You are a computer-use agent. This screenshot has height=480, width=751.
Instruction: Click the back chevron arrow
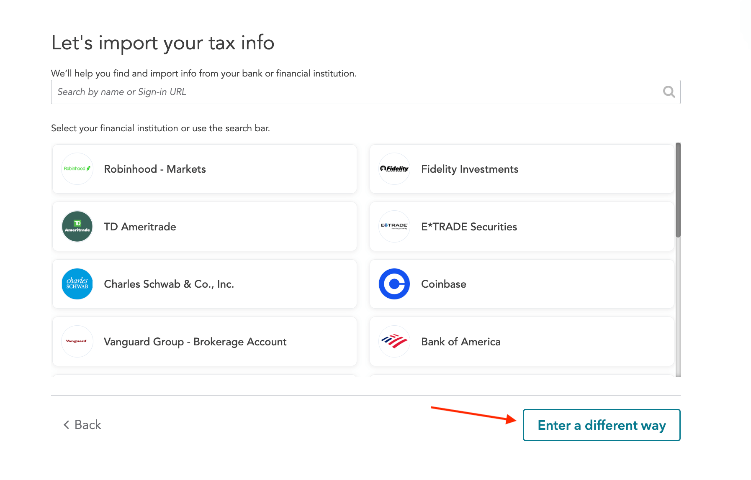click(66, 425)
